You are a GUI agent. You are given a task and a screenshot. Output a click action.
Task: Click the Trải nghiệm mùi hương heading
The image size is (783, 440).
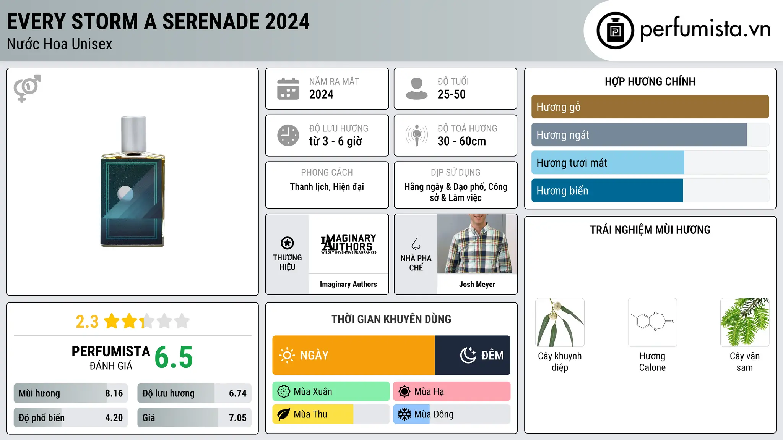point(650,230)
